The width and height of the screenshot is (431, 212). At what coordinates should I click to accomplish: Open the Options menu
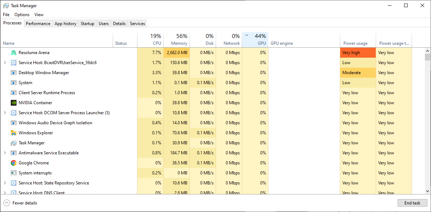22,15
